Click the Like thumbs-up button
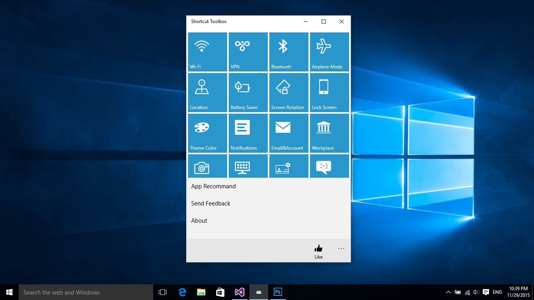The height and width of the screenshot is (300, 534). [319, 251]
